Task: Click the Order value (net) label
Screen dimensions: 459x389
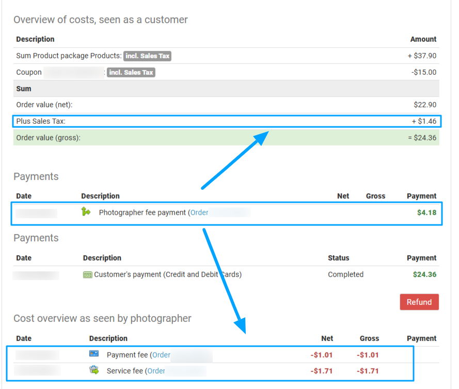Action: point(44,105)
